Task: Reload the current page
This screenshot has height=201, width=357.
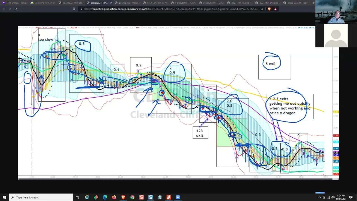Action: click(16, 9)
